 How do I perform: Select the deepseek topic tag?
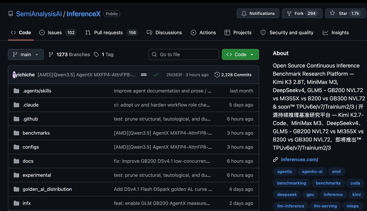(x=287, y=195)
